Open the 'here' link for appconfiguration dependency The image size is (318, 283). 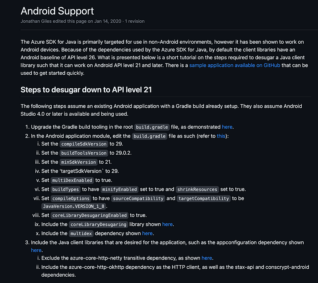point(36,250)
